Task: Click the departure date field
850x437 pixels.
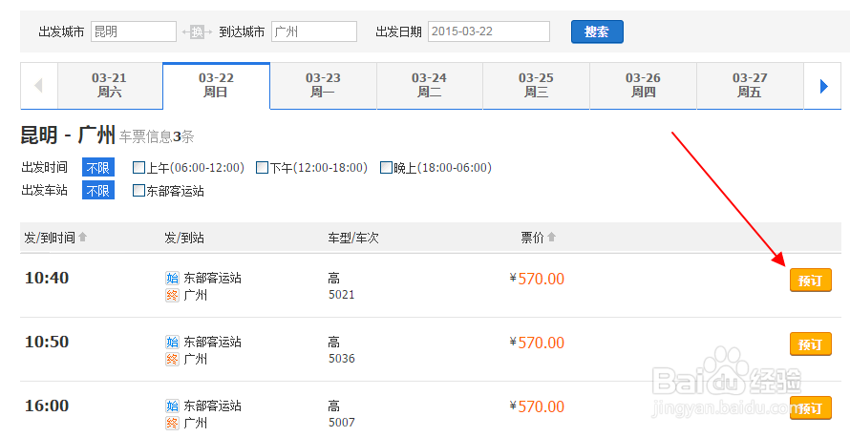Action: [489, 31]
